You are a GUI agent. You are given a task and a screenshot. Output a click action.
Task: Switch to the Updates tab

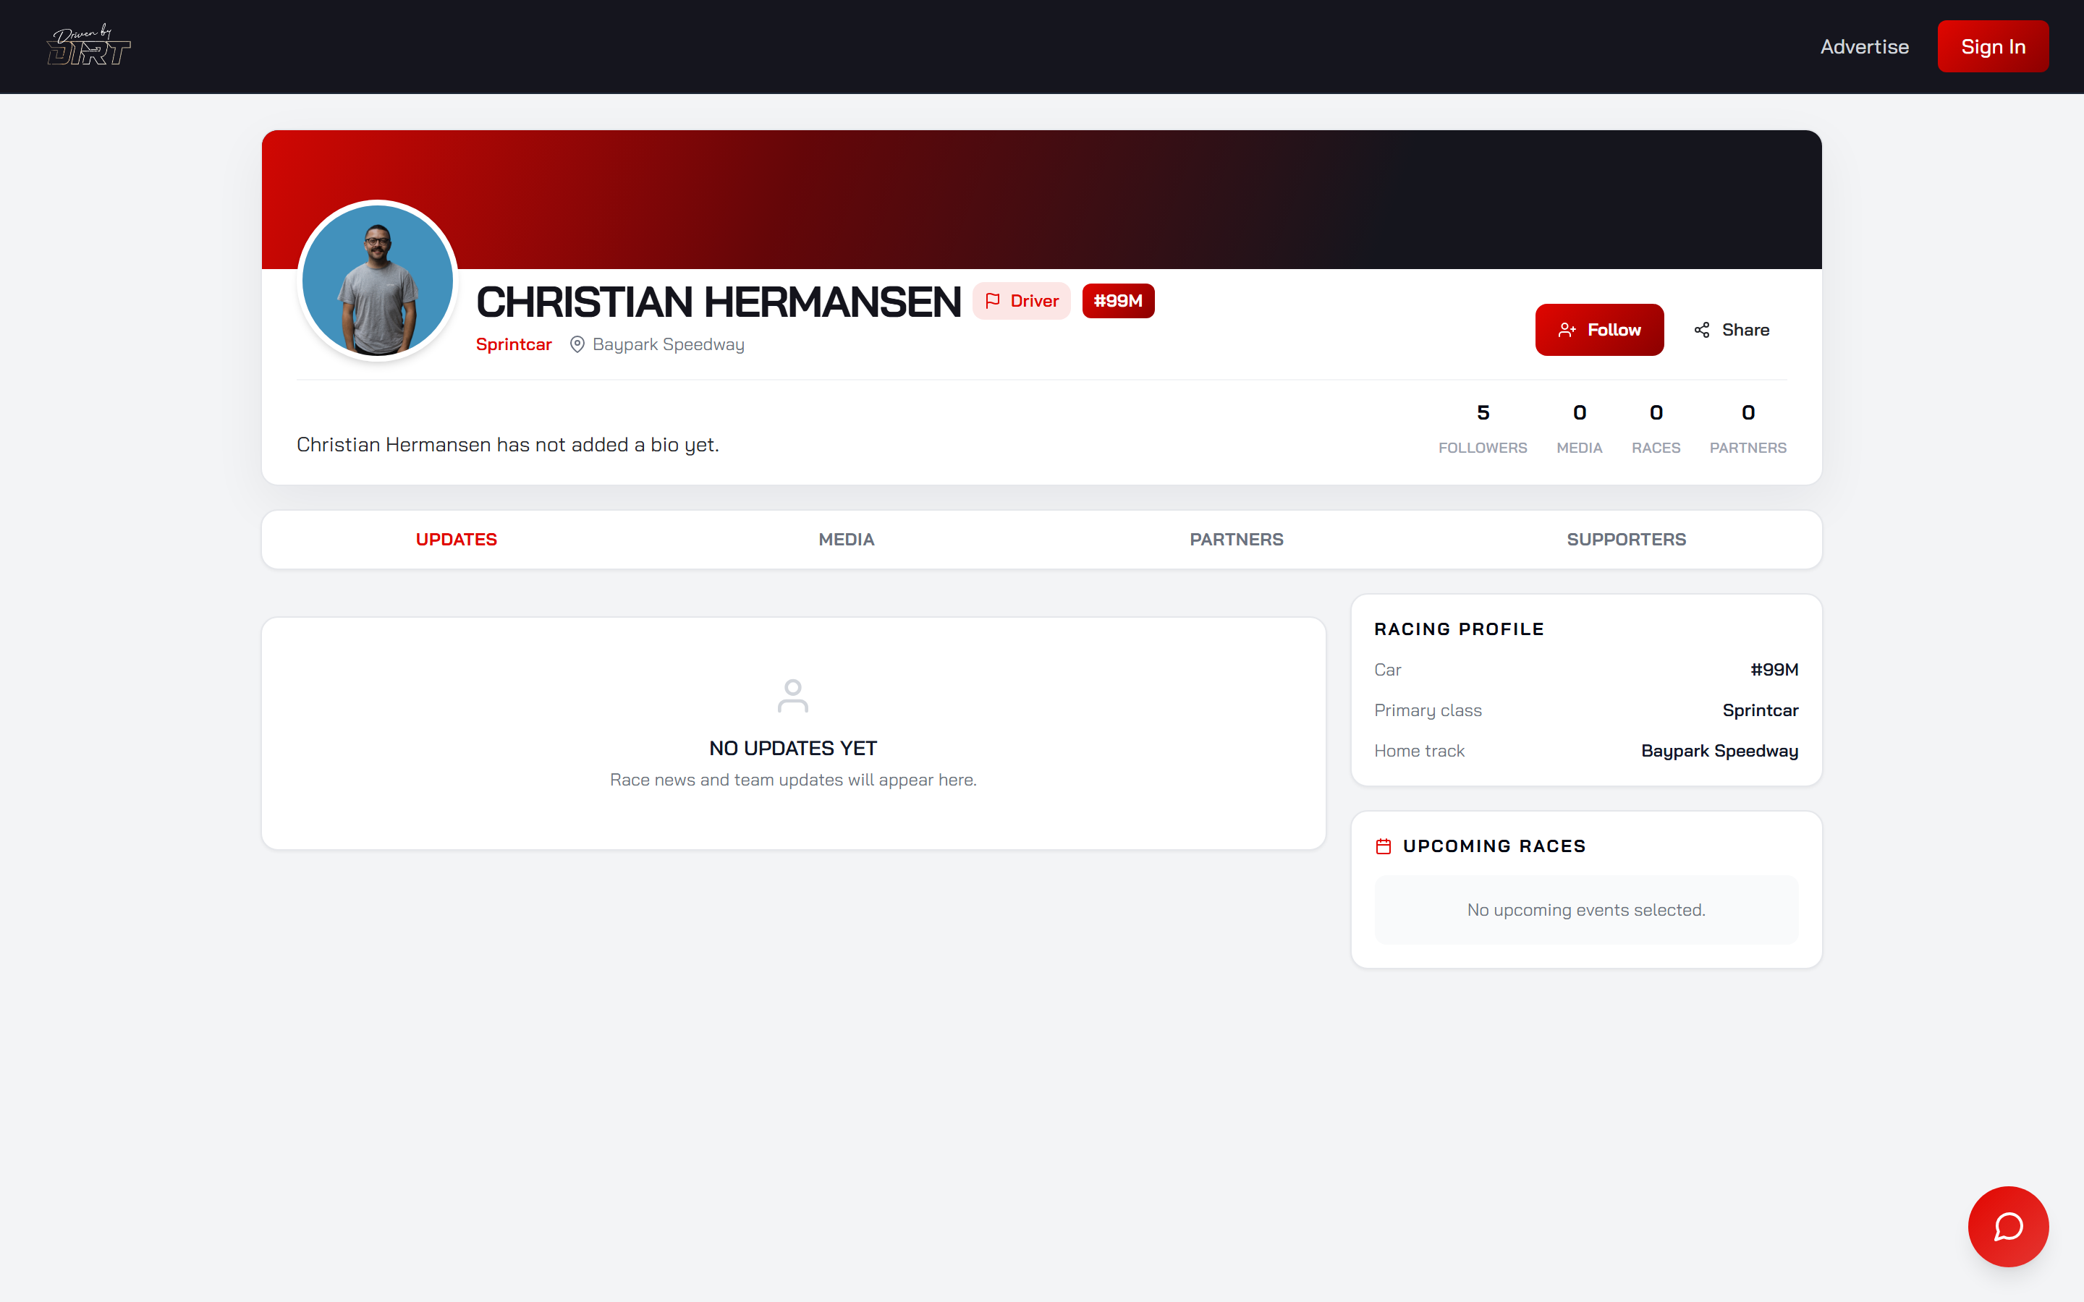(x=457, y=539)
